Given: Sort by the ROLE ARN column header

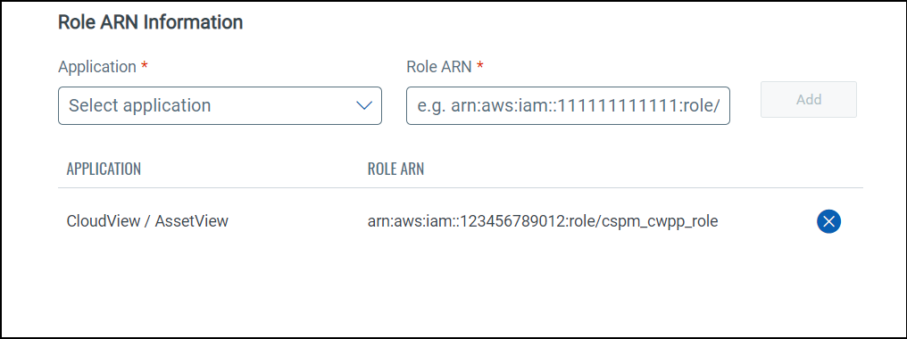Looking at the screenshot, I should point(395,169).
